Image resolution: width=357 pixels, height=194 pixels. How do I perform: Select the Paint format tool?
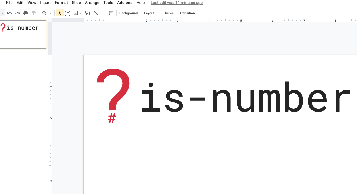coord(33,13)
